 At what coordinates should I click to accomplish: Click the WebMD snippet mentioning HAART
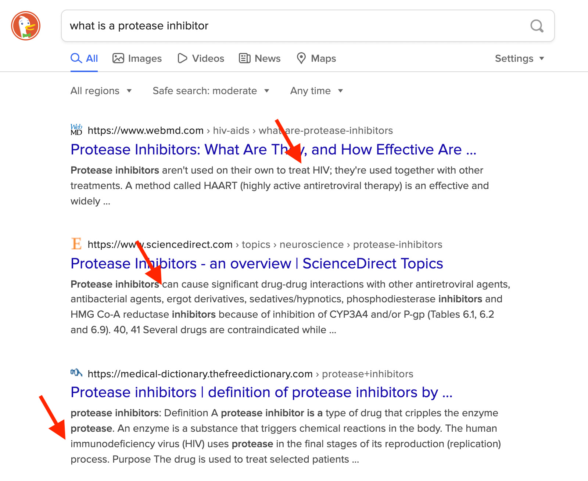(280, 186)
